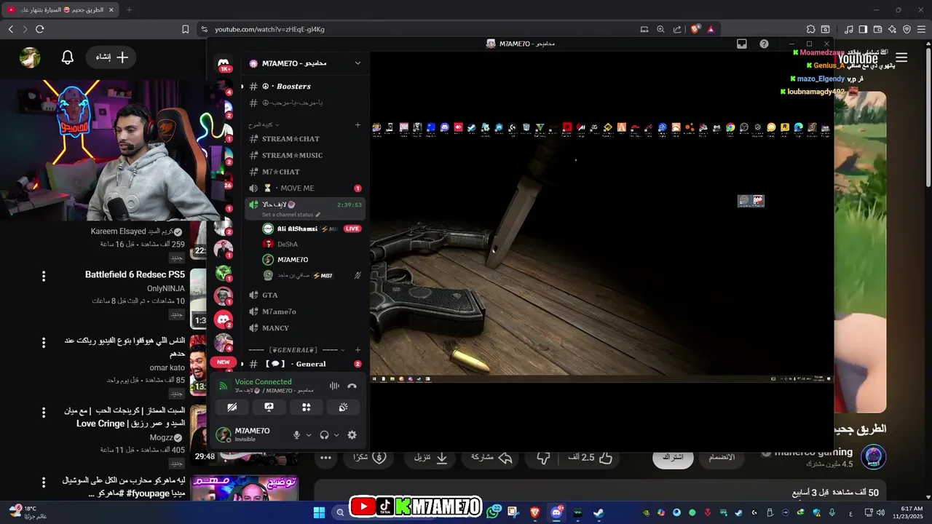Click the NEW unreads pill in server list
Image resolution: width=932 pixels, height=524 pixels.
(x=224, y=362)
